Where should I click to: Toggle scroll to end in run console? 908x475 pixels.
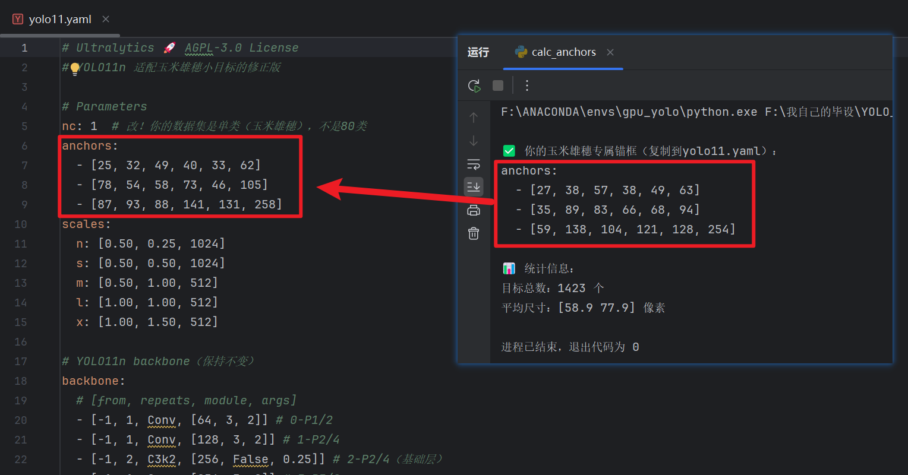474,187
